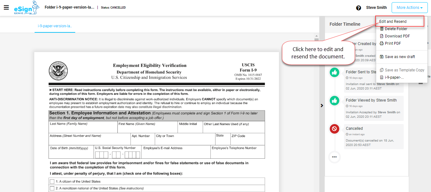Image resolution: width=431 pixels, height=192 pixels.
Task: Click the First Name (Given Name) field
Action: click(147, 127)
